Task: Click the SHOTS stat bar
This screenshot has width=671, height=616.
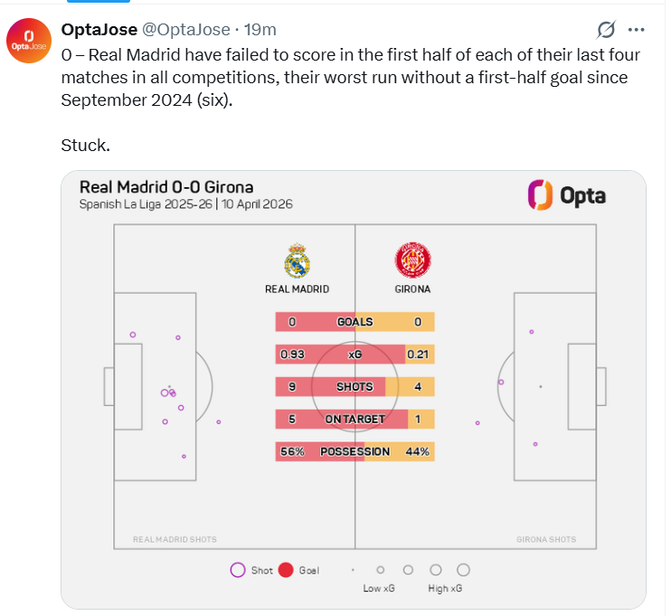Action: coord(354,387)
